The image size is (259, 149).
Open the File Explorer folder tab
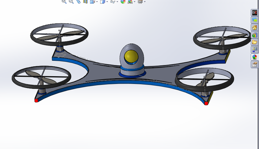(x=255, y=42)
